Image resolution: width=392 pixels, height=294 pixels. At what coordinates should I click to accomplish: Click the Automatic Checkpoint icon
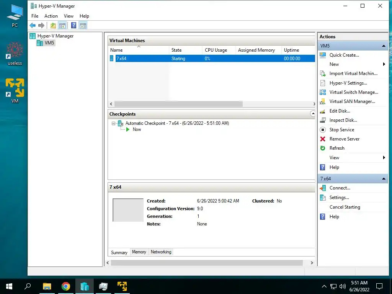tap(121, 123)
